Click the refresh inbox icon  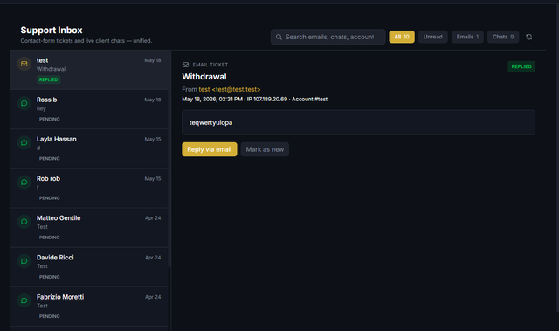tap(528, 37)
